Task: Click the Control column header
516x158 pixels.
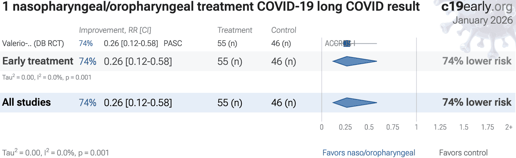Action: tap(284, 30)
